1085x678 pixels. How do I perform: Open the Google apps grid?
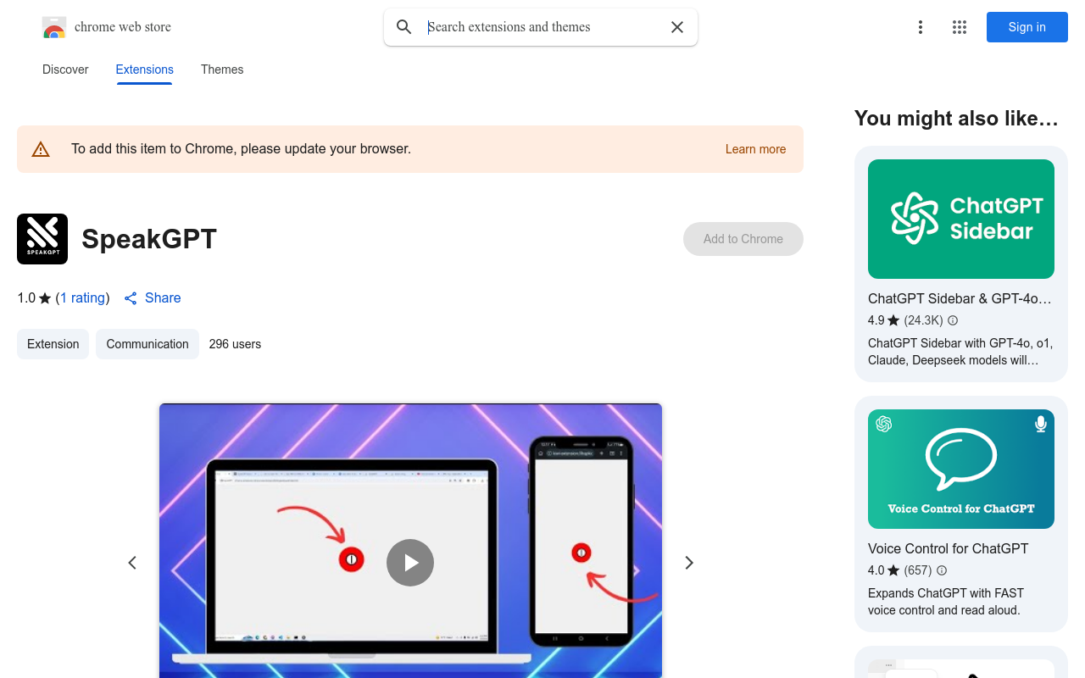click(960, 27)
